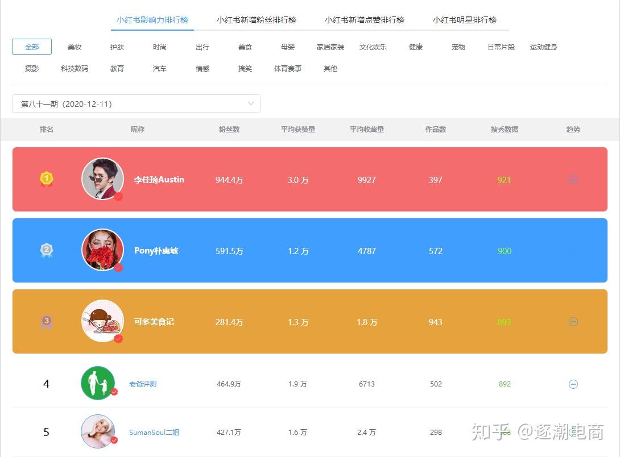Screen dimensions: 620x457
Task: Click verified badge on 老爸评测 avatar
Action: pos(114,392)
